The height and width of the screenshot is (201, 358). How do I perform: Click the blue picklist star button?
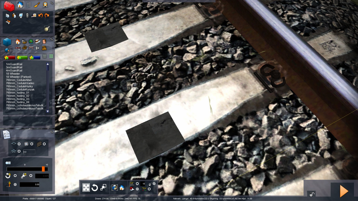pyautogui.click(x=35, y=58)
